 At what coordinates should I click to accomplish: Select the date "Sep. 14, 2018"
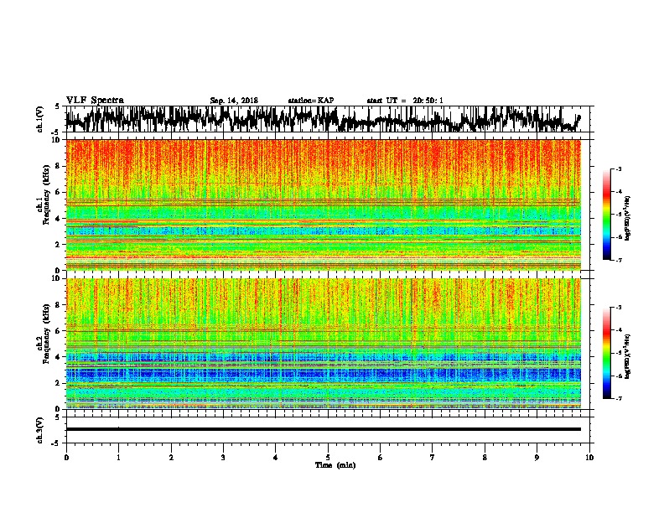[234, 101]
